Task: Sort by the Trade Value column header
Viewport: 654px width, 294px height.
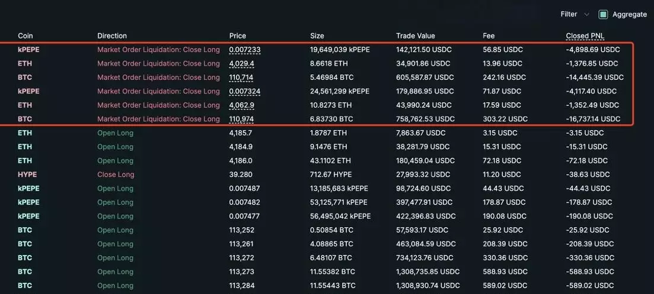Action: (x=415, y=36)
